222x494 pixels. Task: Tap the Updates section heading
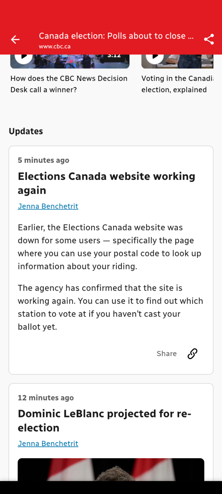26,131
